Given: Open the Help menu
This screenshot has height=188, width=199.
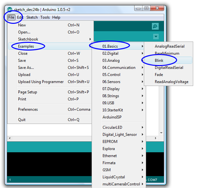Looking at the screenshot, I should 56,17.
